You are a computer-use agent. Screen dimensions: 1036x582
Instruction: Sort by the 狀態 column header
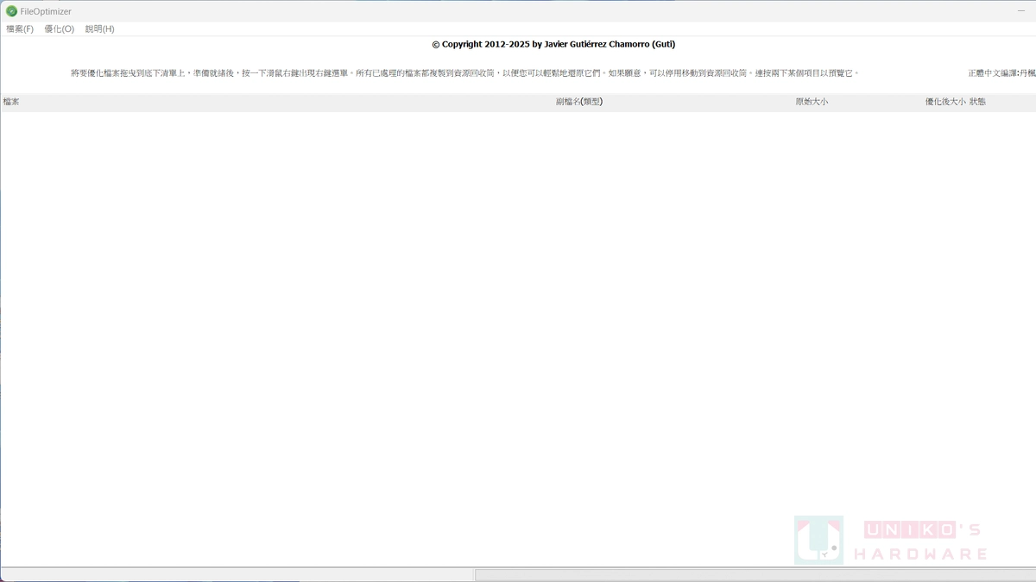(x=977, y=102)
